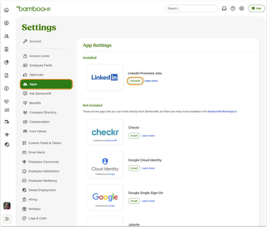Open the help question mark icon
The image size is (267, 227).
click(233, 8)
